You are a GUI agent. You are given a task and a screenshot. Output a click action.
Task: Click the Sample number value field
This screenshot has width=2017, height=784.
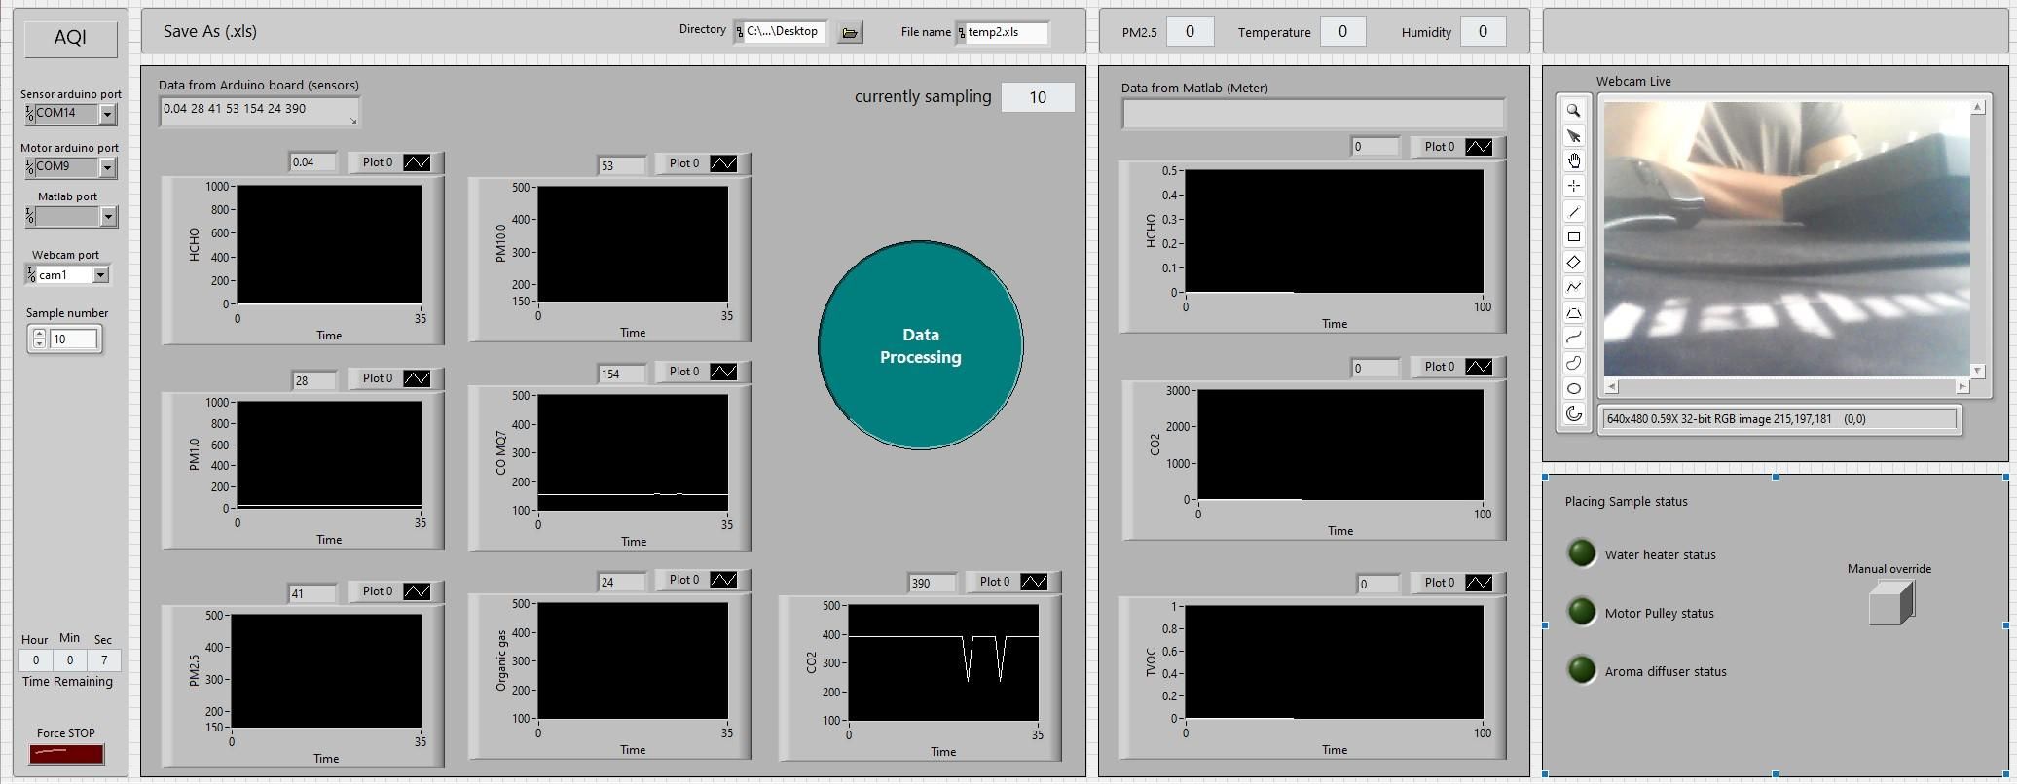point(74,339)
